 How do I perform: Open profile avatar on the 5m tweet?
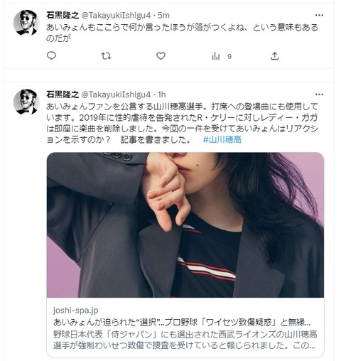(26, 23)
